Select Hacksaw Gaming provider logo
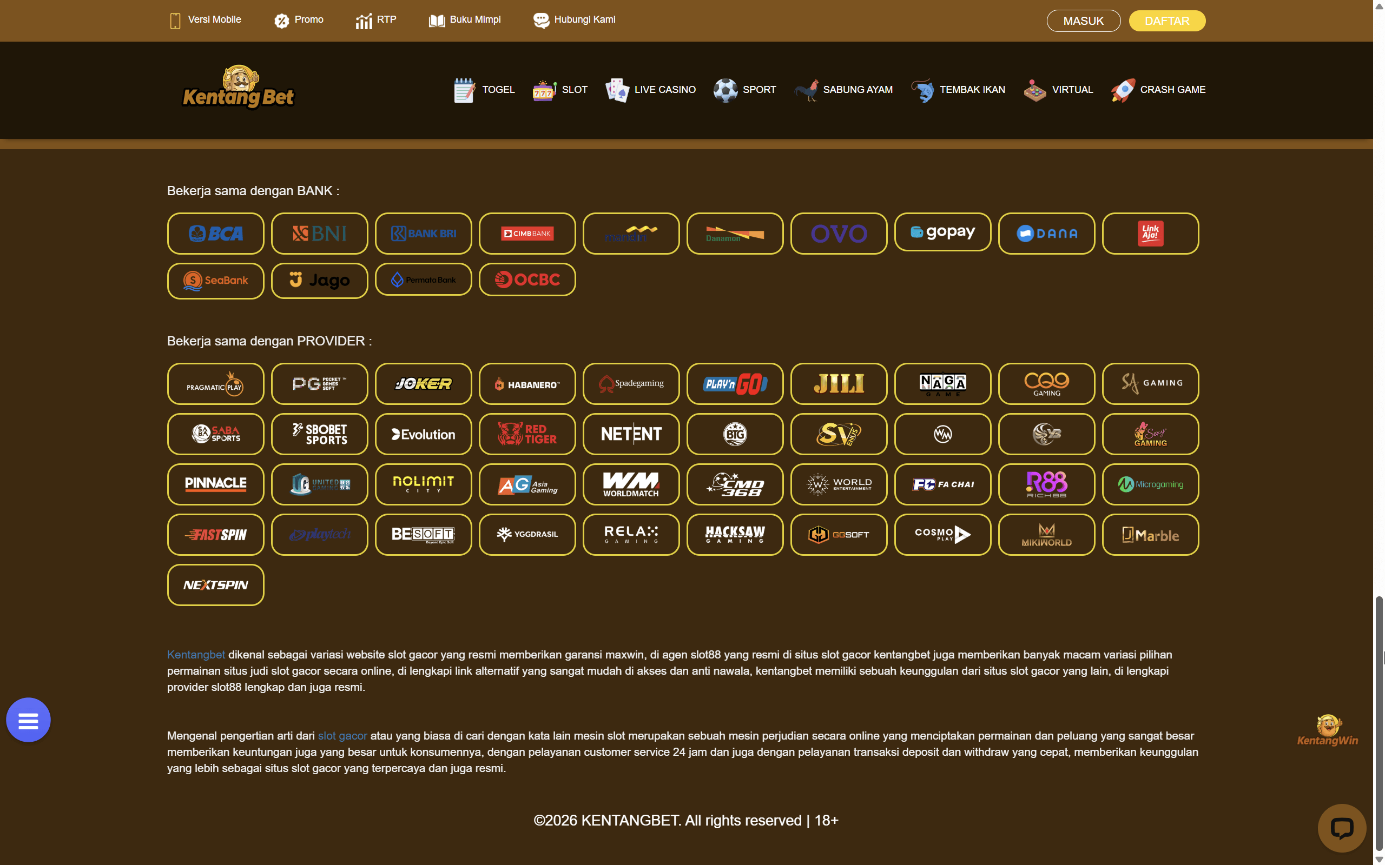The width and height of the screenshot is (1385, 865). click(x=735, y=535)
